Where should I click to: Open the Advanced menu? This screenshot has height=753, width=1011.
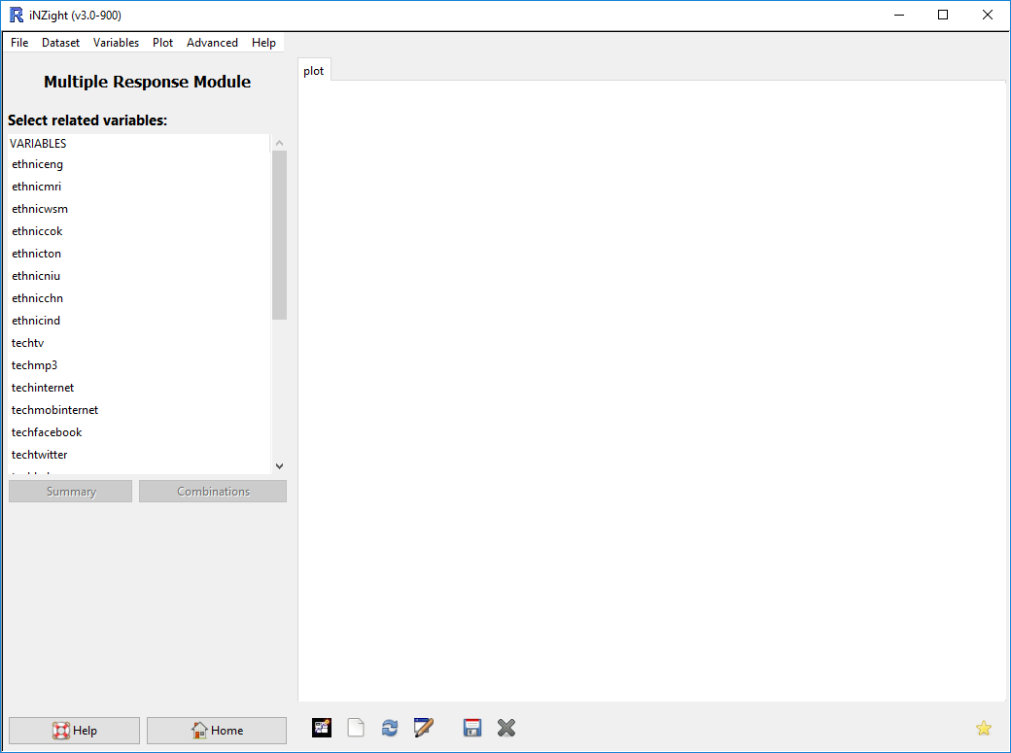pyautogui.click(x=212, y=43)
